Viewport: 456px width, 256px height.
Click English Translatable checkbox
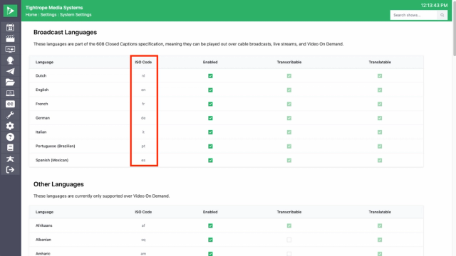coord(380,90)
